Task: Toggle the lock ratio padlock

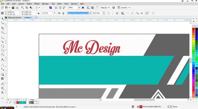Action: 39,13
